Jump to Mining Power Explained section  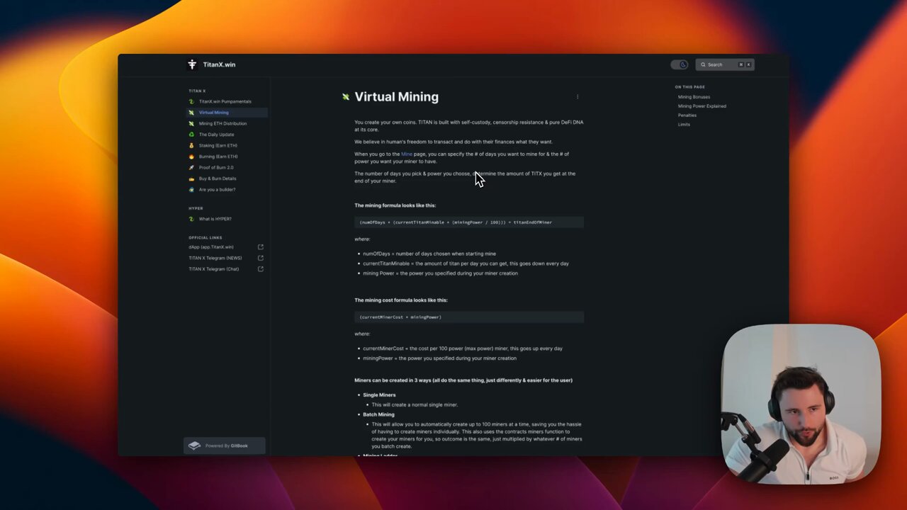702,106
